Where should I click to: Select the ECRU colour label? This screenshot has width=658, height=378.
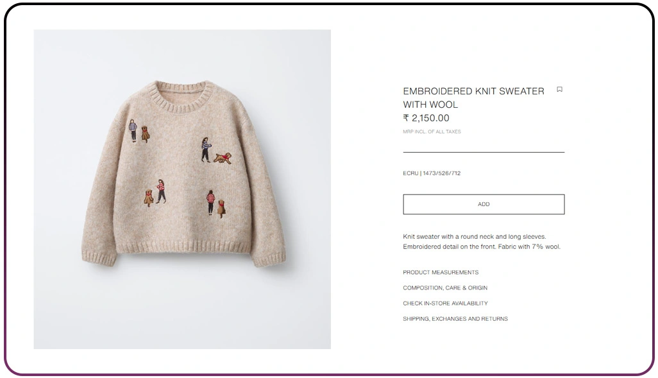pyautogui.click(x=410, y=173)
